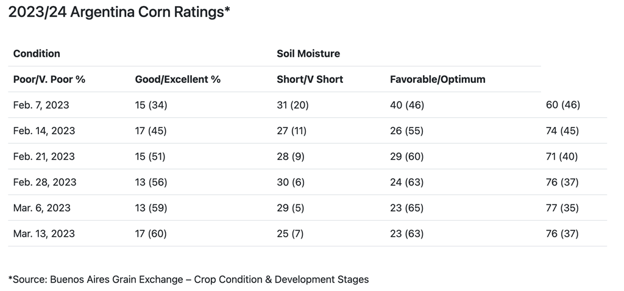Click the cell showing "31 (20)"
The height and width of the screenshot is (291, 624).
(x=292, y=105)
